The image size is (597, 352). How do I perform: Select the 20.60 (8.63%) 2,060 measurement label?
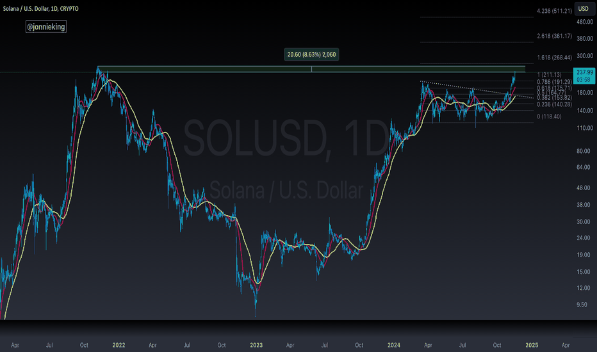311,54
